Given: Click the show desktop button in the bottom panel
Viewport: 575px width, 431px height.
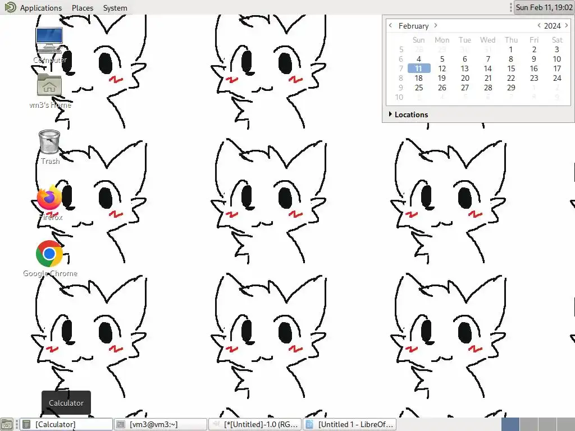Looking at the screenshot, I should 7,424.
